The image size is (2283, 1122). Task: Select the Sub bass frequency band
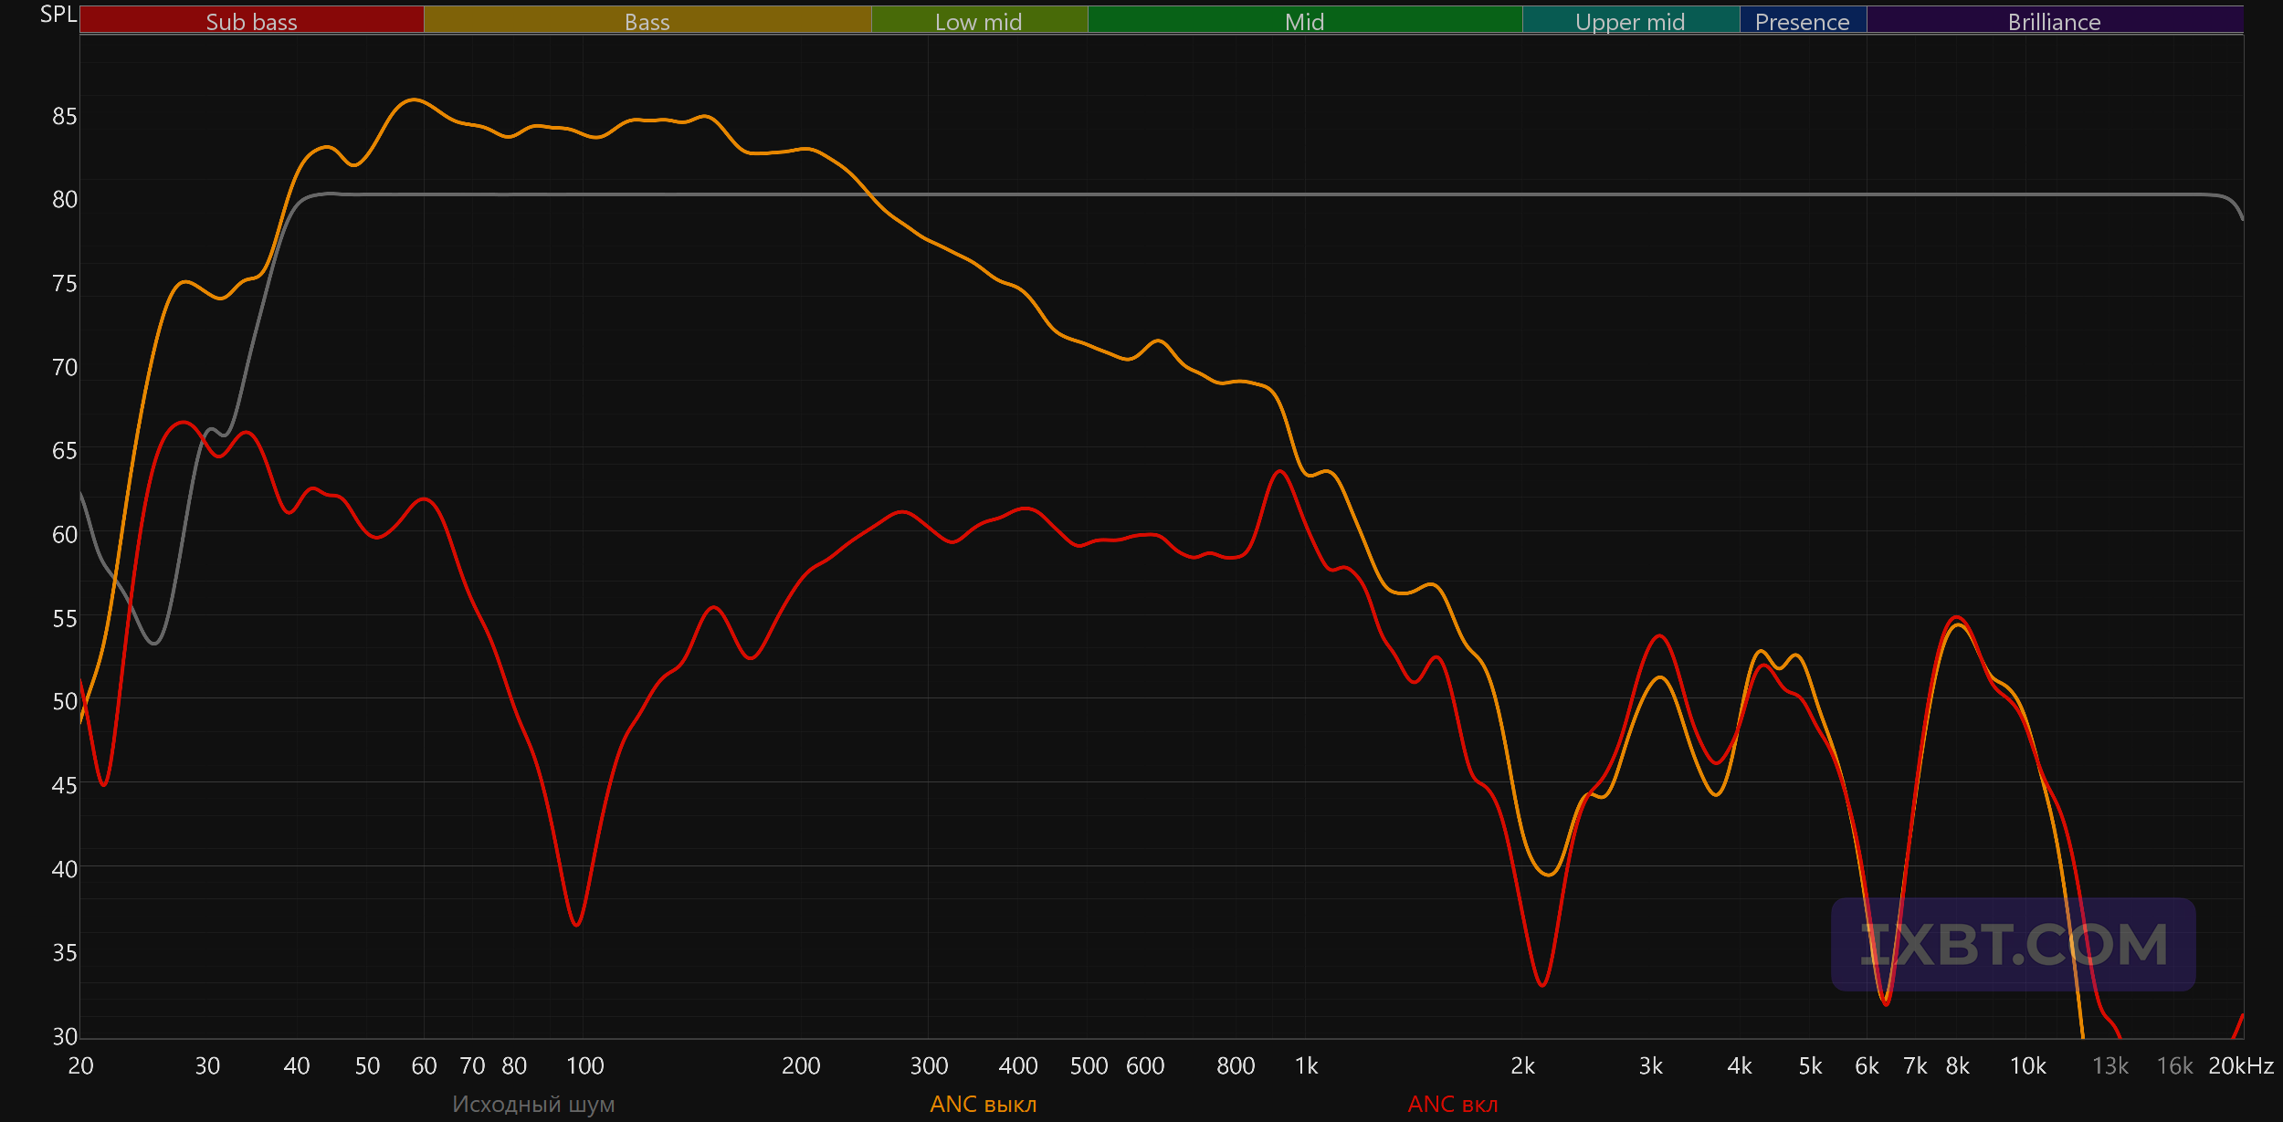[252, 20]
